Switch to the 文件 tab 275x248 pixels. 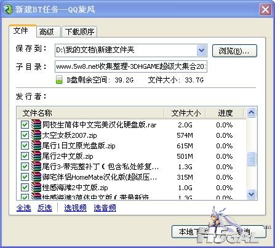23,31
